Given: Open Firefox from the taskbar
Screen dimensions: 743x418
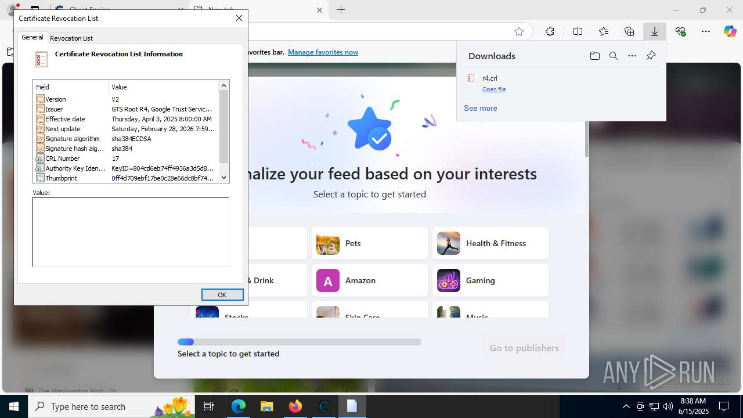Looking at the screenshot, I should [295, 406].
